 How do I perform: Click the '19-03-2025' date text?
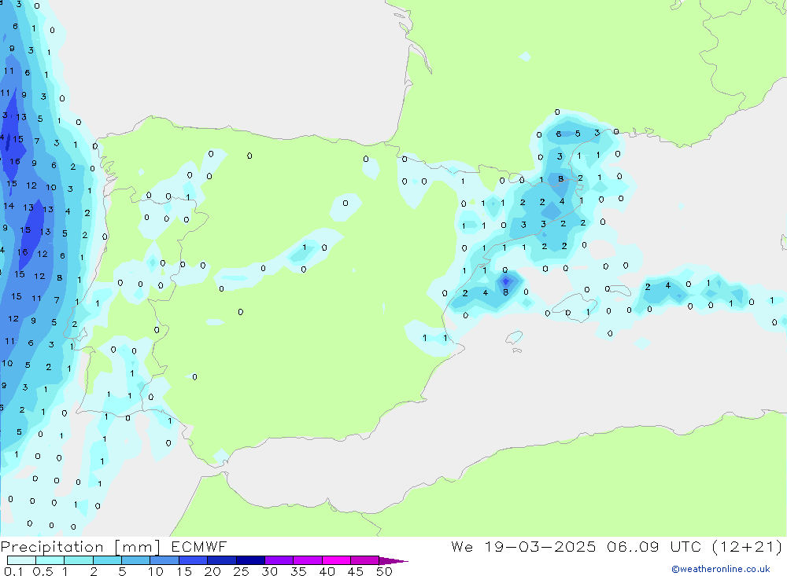[x=540, y=546]
